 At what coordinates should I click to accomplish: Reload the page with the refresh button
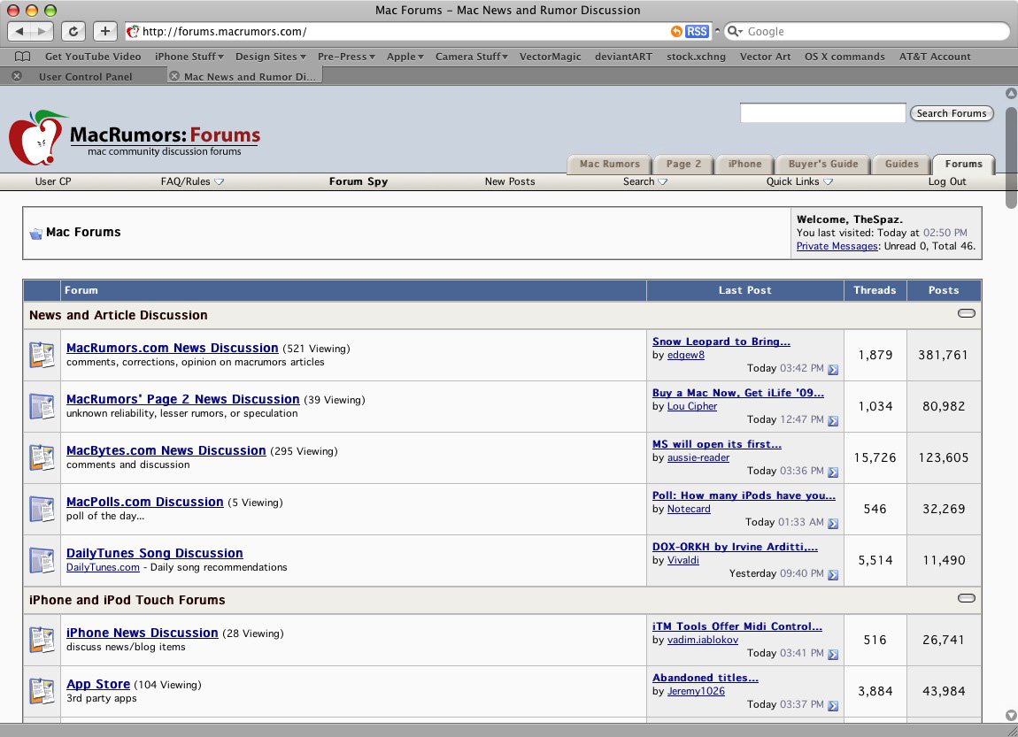click(x=73, y=31)
